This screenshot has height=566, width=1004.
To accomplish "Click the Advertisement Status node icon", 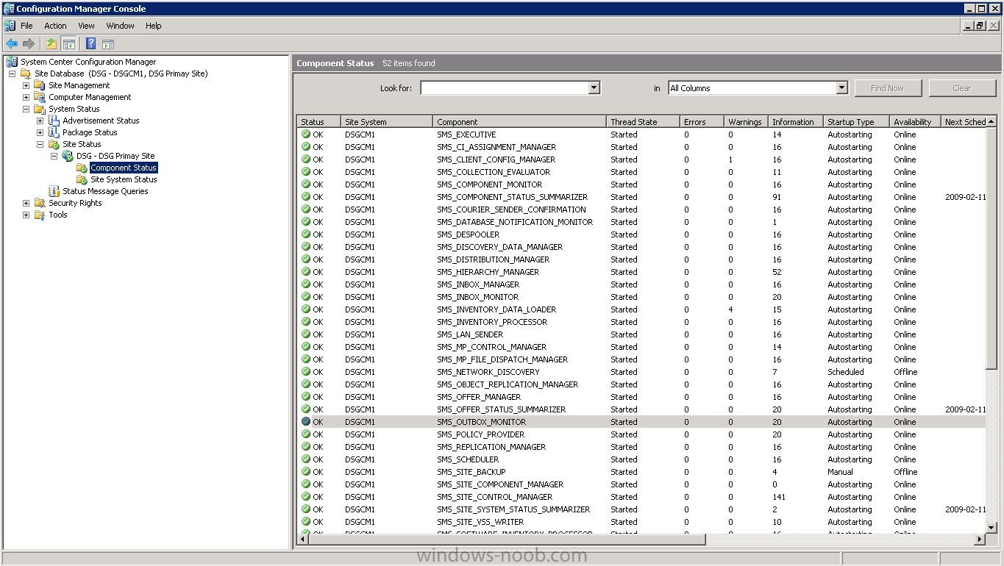I will pyautogui.click(x=54, y=121).
